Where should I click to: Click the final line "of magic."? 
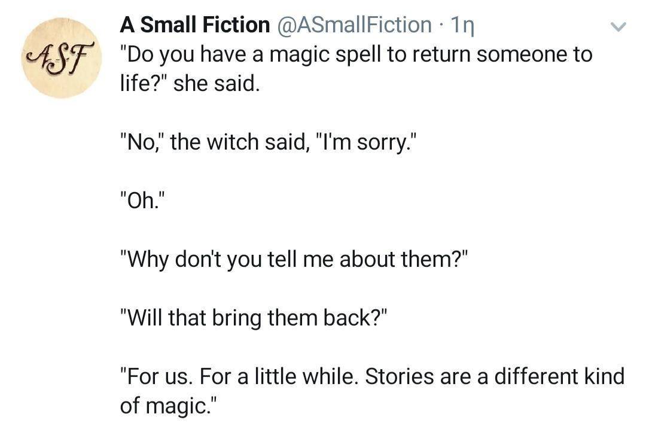coord(169,406)
